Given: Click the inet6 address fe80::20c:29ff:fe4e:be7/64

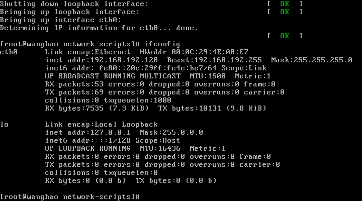Looking at the screenshot, I should [158, 68].
